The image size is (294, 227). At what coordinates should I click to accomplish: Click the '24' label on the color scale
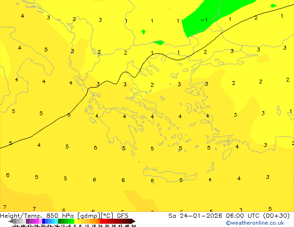[100, 226]
